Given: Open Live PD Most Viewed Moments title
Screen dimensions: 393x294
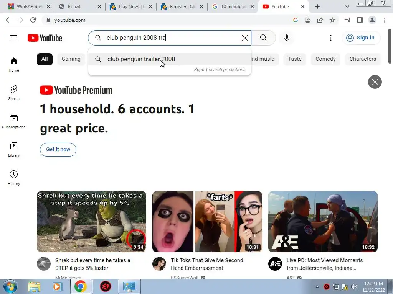Looking at the screenshot, I should point(325,264).
